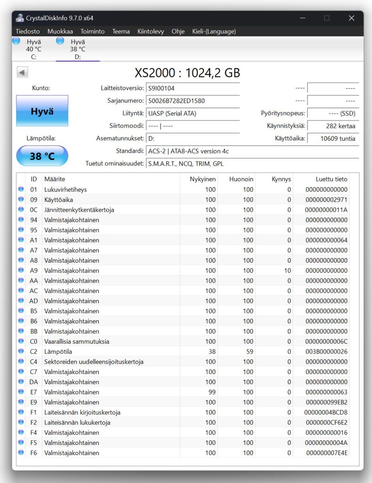Open the Ohje menu
Image resolution: width=372 pixels, height=483 pixels.
(178, 31)
